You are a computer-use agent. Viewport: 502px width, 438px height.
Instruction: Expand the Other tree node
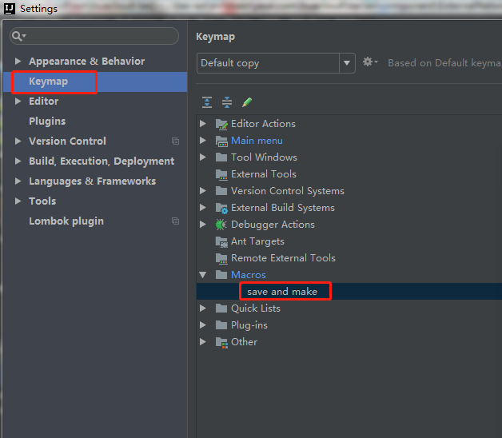[x=203, y=342]
